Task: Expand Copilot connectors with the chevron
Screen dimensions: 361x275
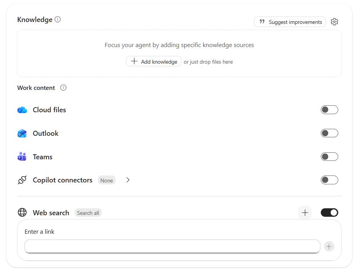Action: pos(128,180)
